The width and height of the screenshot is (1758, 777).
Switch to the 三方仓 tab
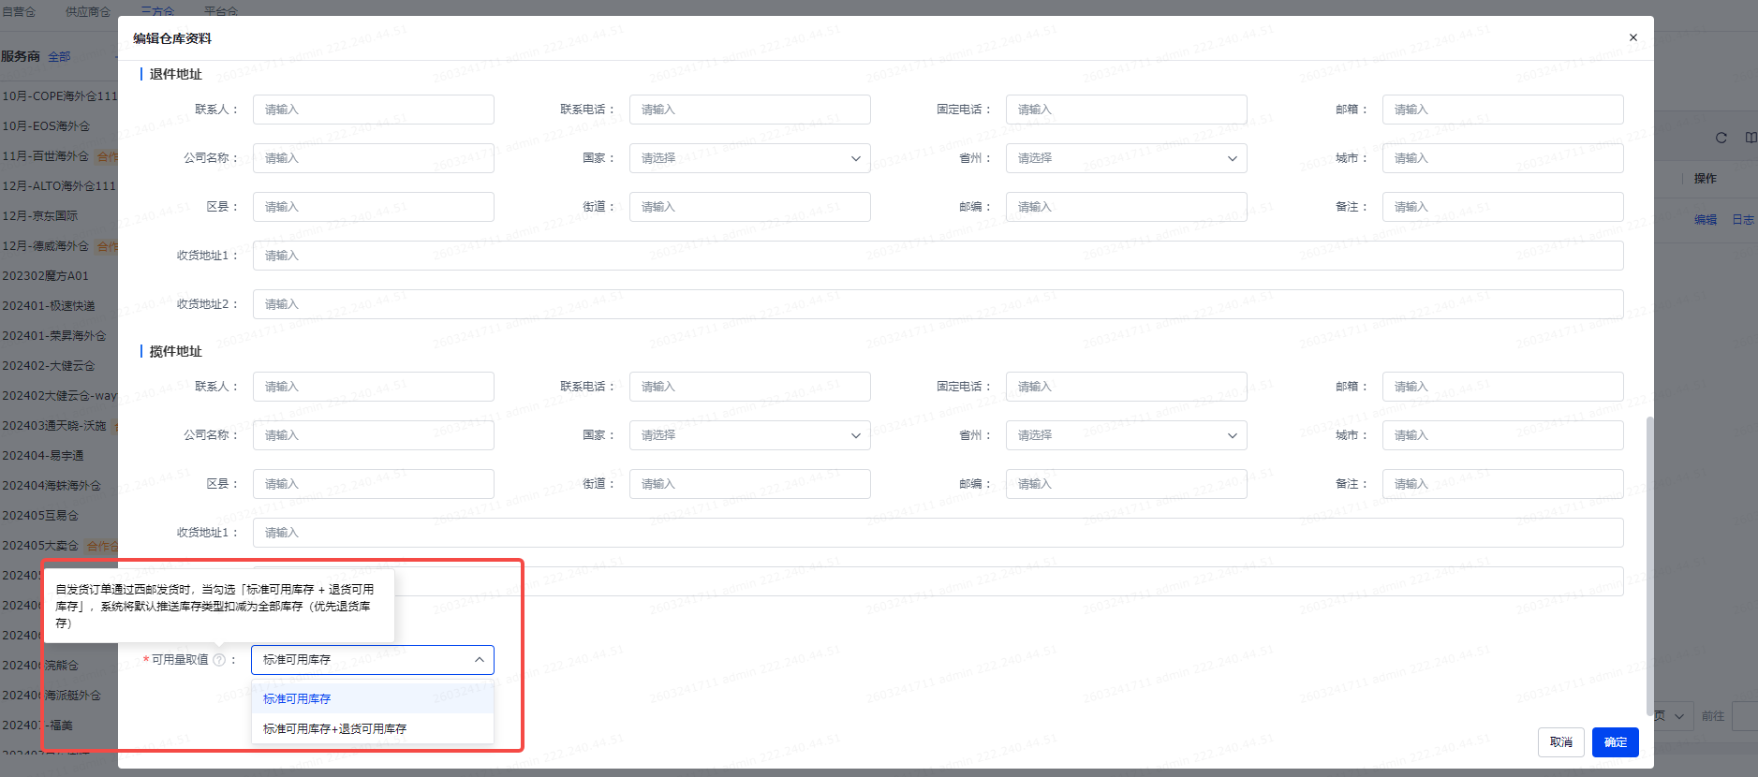pyautogui.click(x=157, y=11)
